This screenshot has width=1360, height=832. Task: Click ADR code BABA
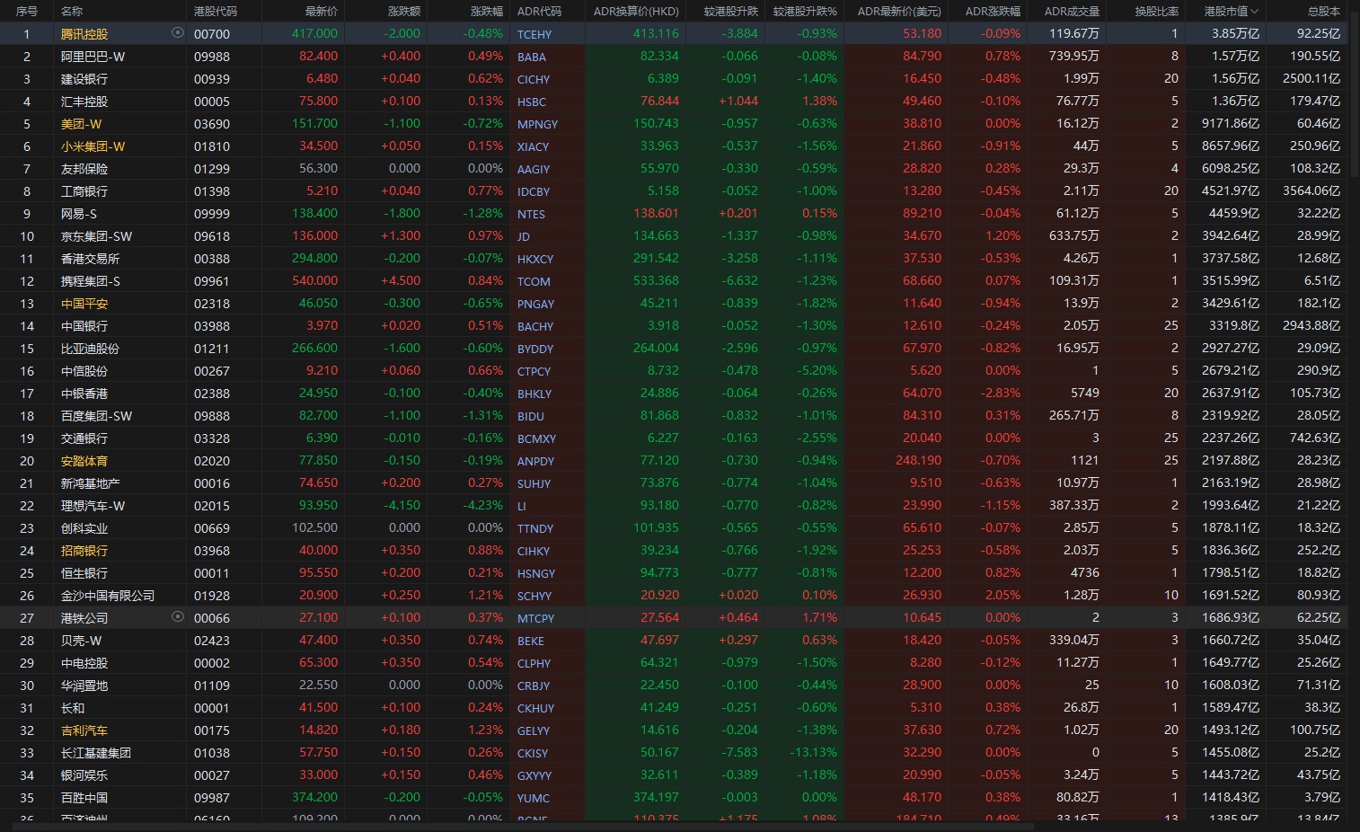[x=532, y=57]
